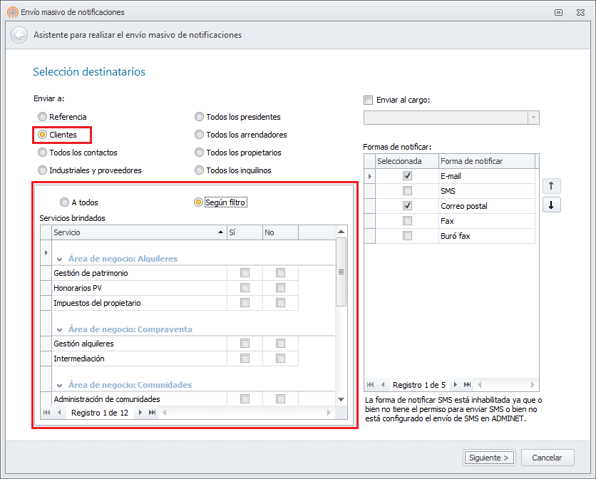Screen dimensions: 596x479
Task: Click services list scroll-up arrow
Action: (x=341, y=232)
